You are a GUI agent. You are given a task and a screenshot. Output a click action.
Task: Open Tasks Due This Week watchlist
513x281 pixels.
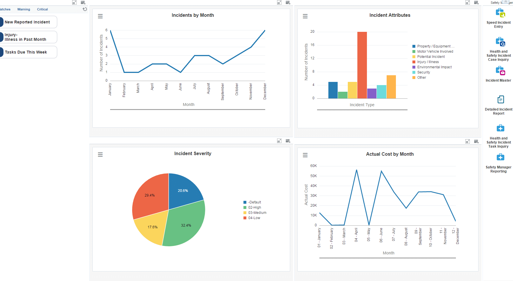coord(28,52)
